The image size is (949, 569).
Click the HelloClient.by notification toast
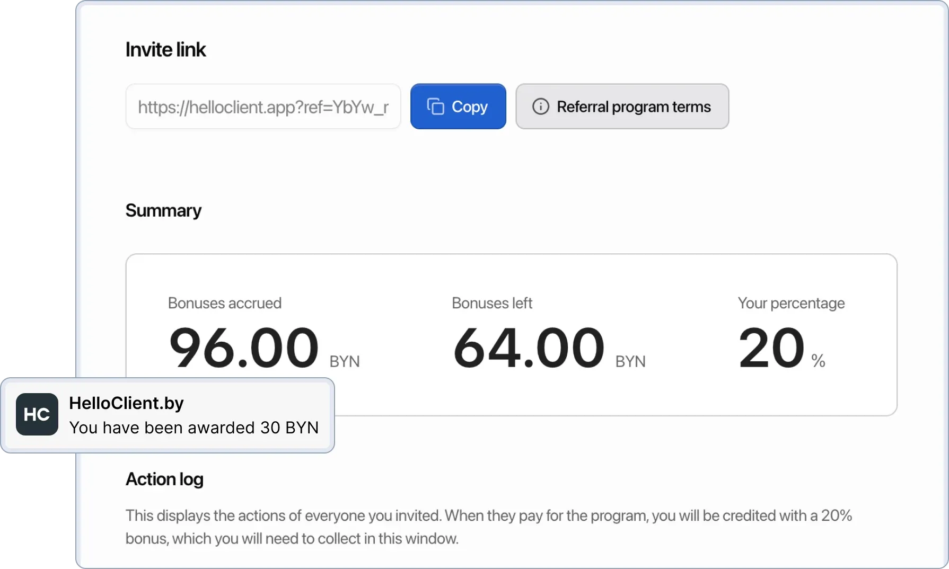(168, 415)
